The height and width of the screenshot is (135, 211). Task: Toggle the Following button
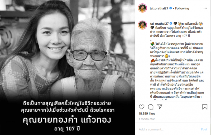pos(182,8)
